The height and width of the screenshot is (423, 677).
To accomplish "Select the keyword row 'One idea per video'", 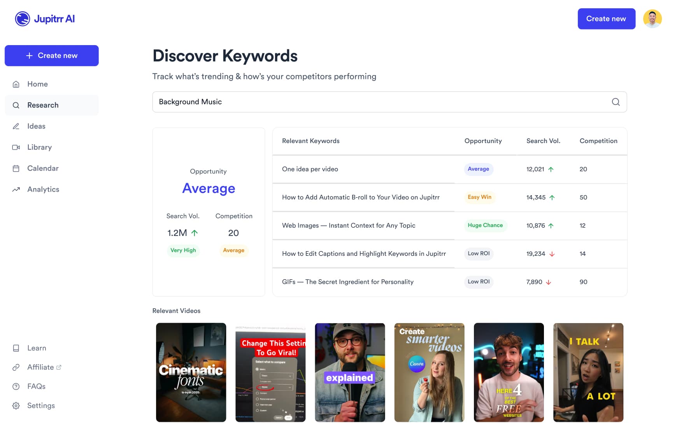I will [310, 169].
